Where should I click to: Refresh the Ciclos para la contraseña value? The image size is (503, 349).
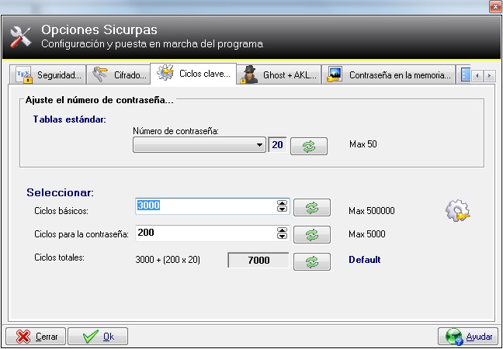(x=312, y=234)
